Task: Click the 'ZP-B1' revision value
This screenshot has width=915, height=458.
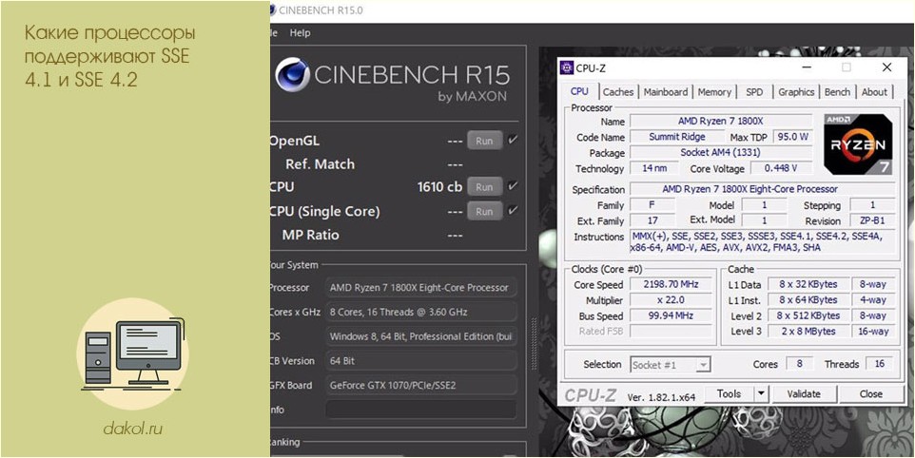Action: 872,220
